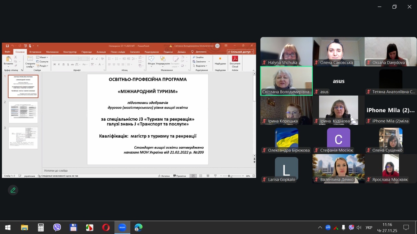Switch to slide sorter view icon
The height and width of the screenshot is (234, 417).
pos(201,176)
